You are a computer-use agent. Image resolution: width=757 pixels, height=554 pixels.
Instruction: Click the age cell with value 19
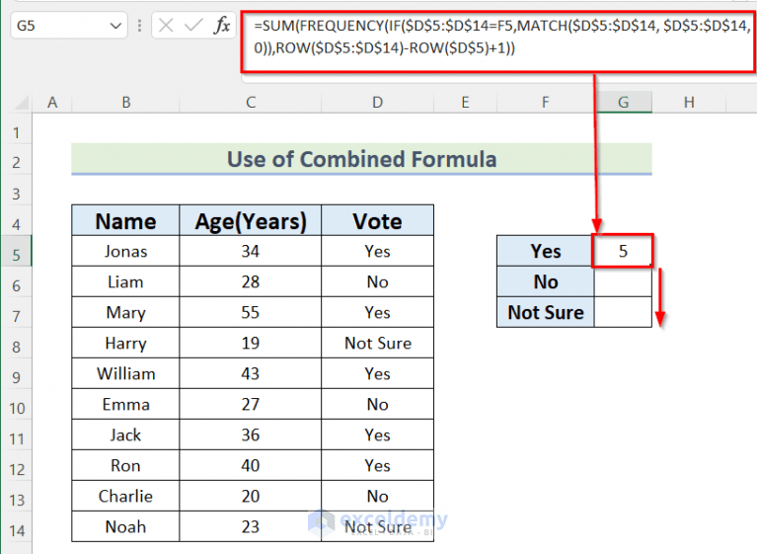(250, 343)
